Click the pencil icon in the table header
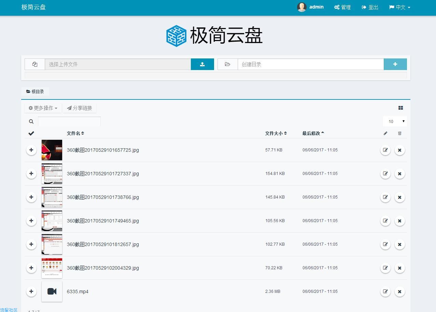This screenshot has width=436, height=312. click(385, 133)
